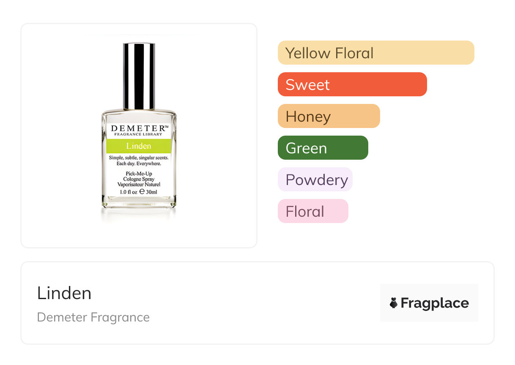Select the Yellow Floral accord bar
515x365 pixels.
click(375, 53)
